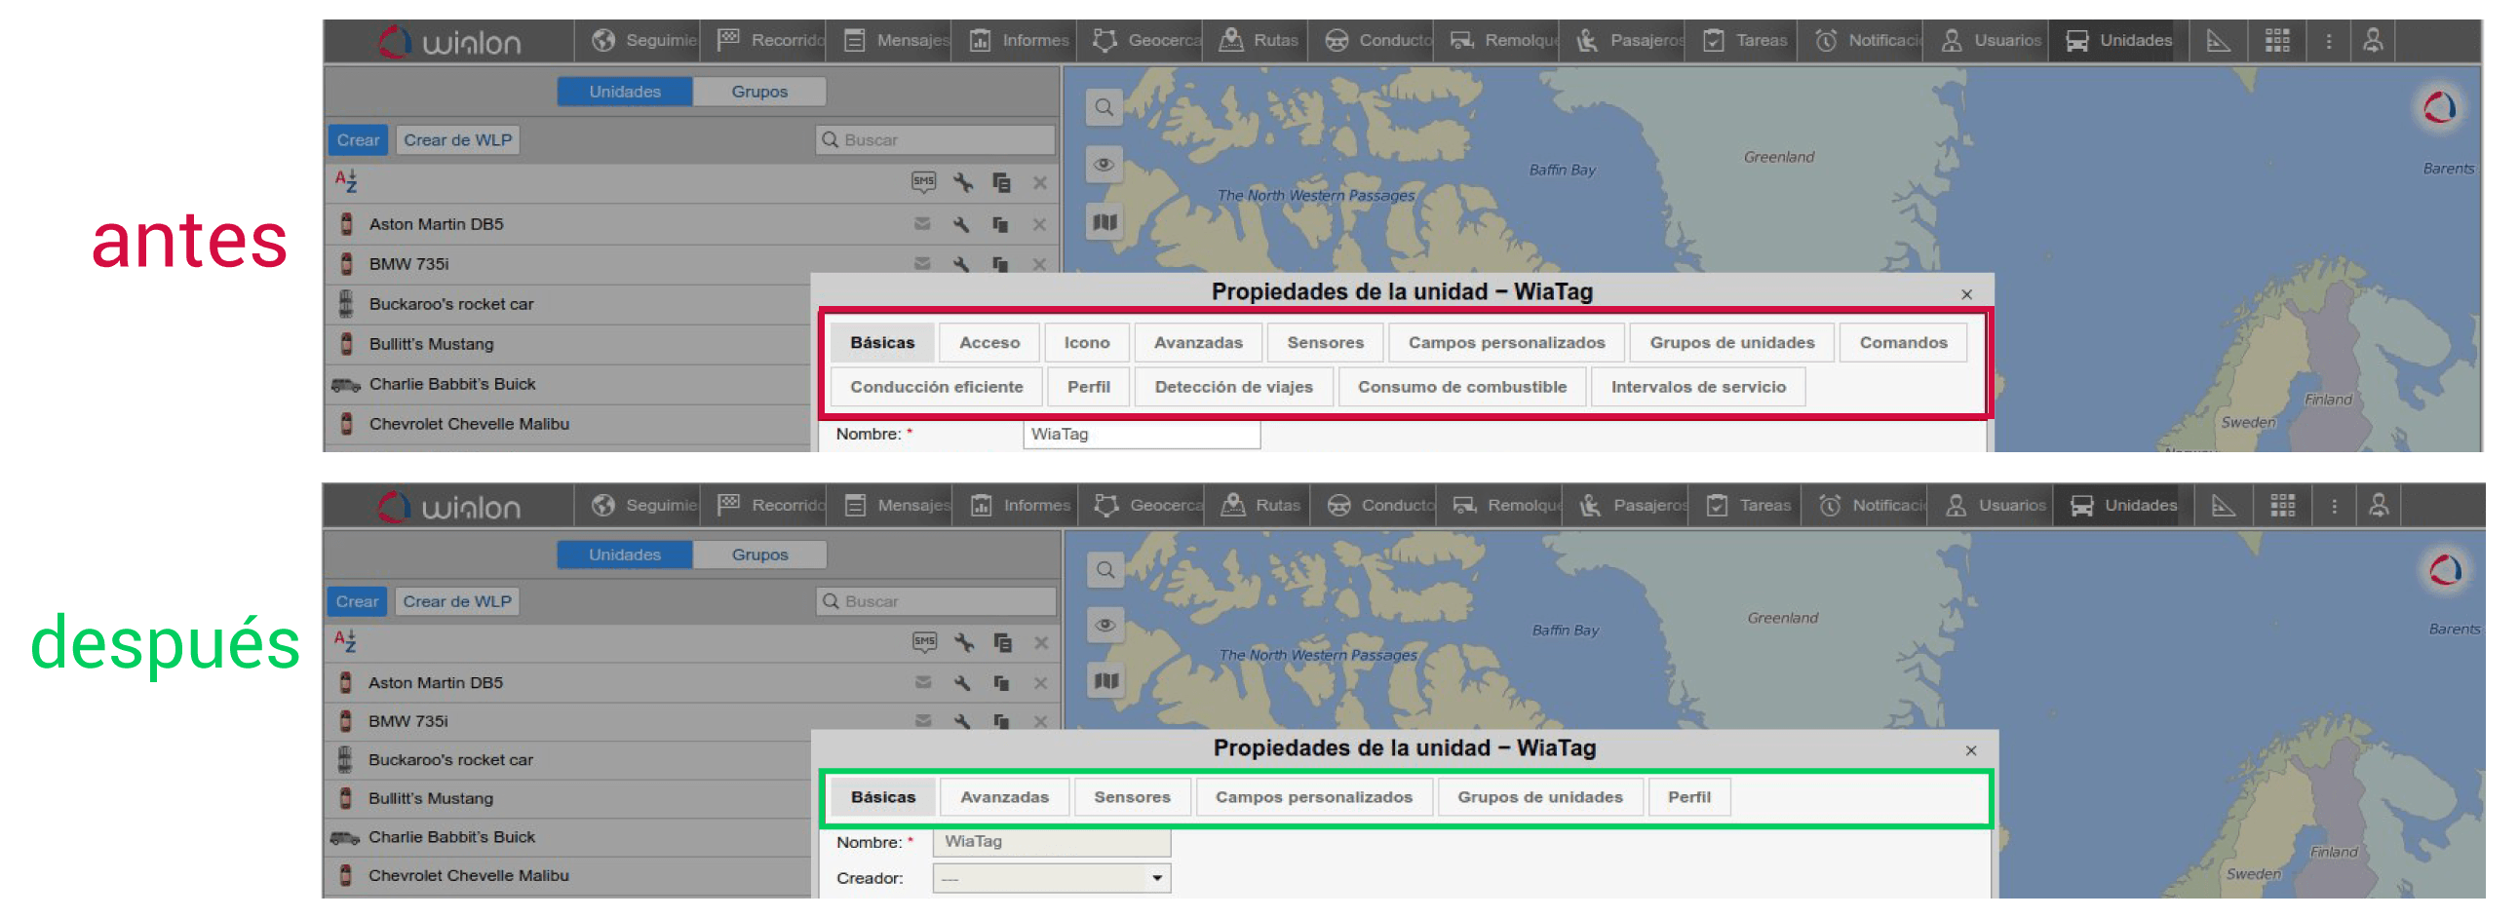Screen dimensions: 2519x918
Task: Click the SMS header icon in the antes unit list
Action: point(923,182)
